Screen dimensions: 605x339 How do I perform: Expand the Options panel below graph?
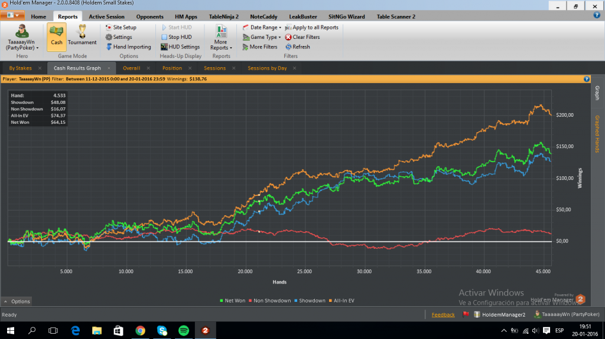[x=17, y=301]
